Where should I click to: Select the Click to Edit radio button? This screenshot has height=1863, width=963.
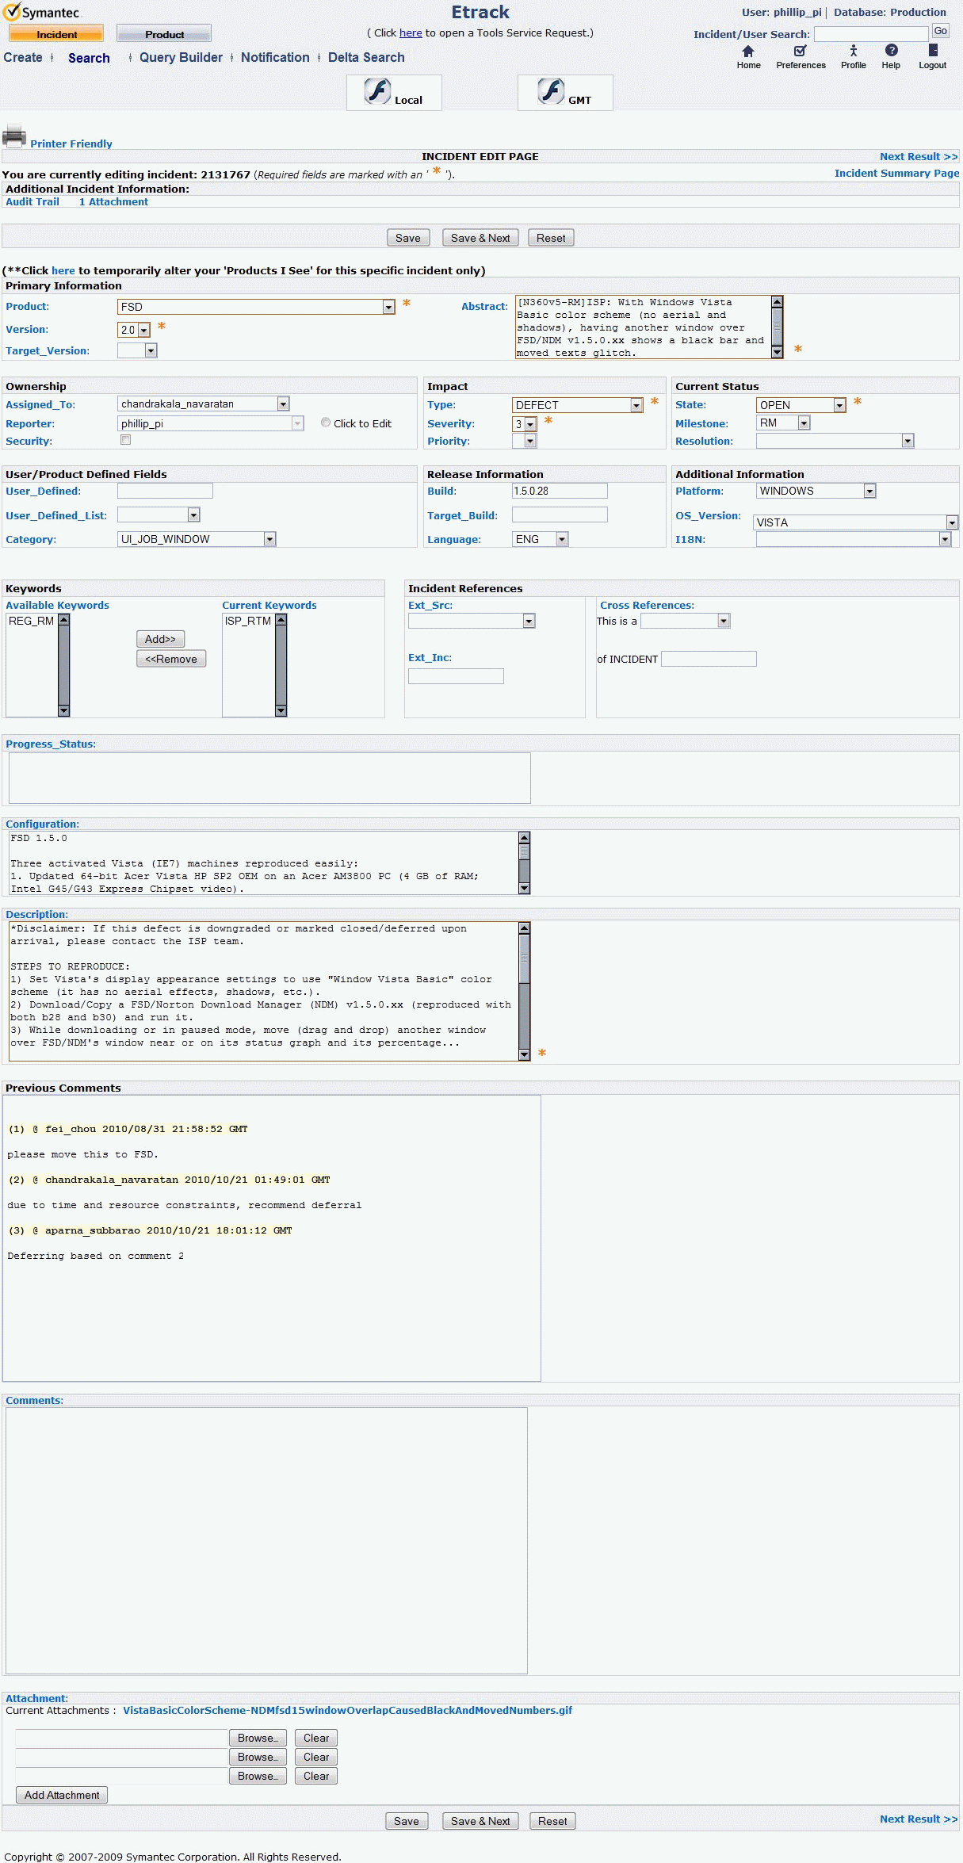(326, 423)
